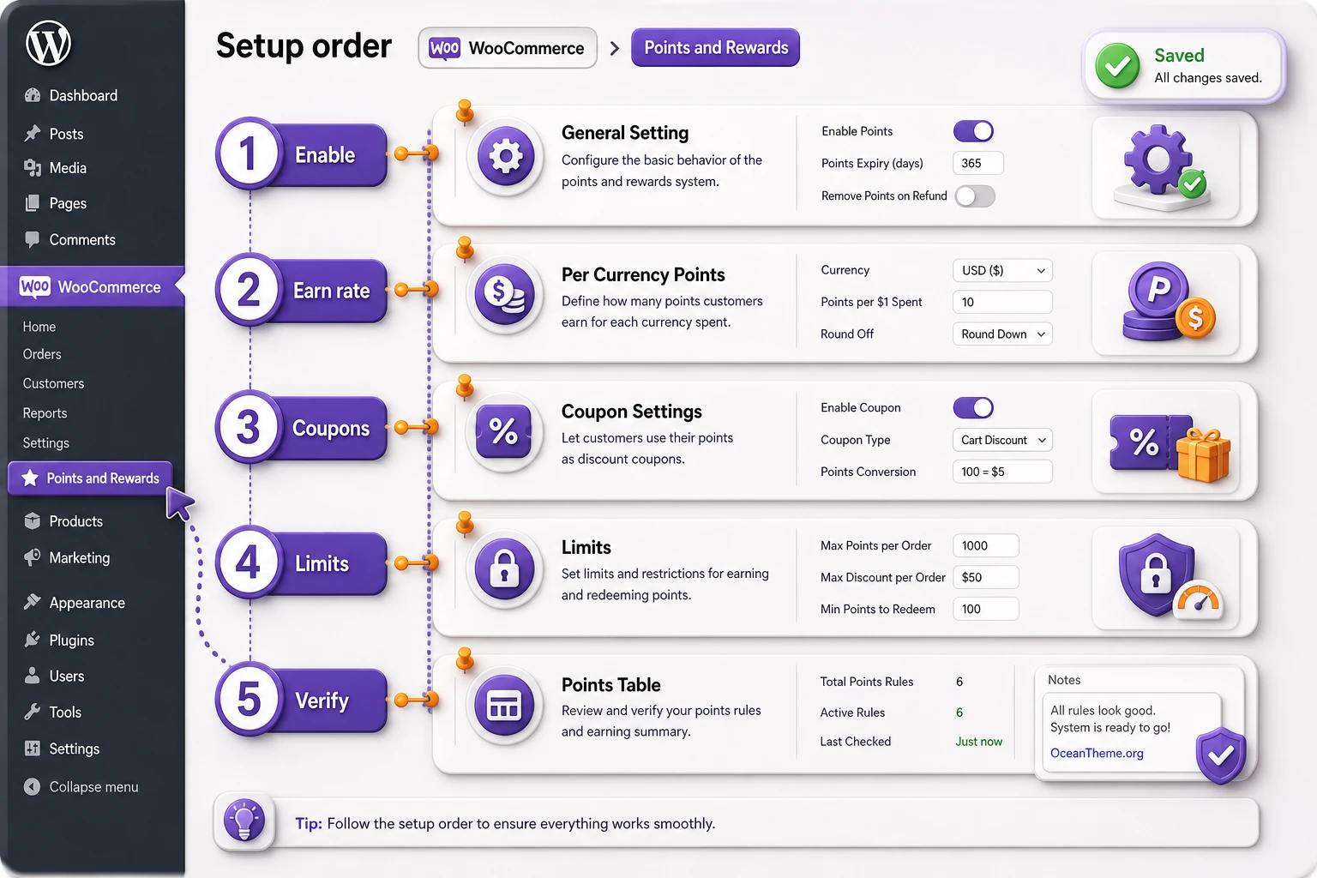Viewport: 1317px width, 878px height.
Task: Click the WordPress logo in the sidebar
Action: (x=48, y=43)
